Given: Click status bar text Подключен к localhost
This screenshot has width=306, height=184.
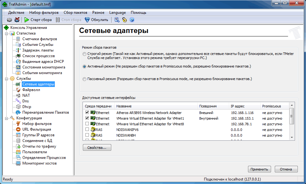Looking at the screenshot, I should point(232,179).
